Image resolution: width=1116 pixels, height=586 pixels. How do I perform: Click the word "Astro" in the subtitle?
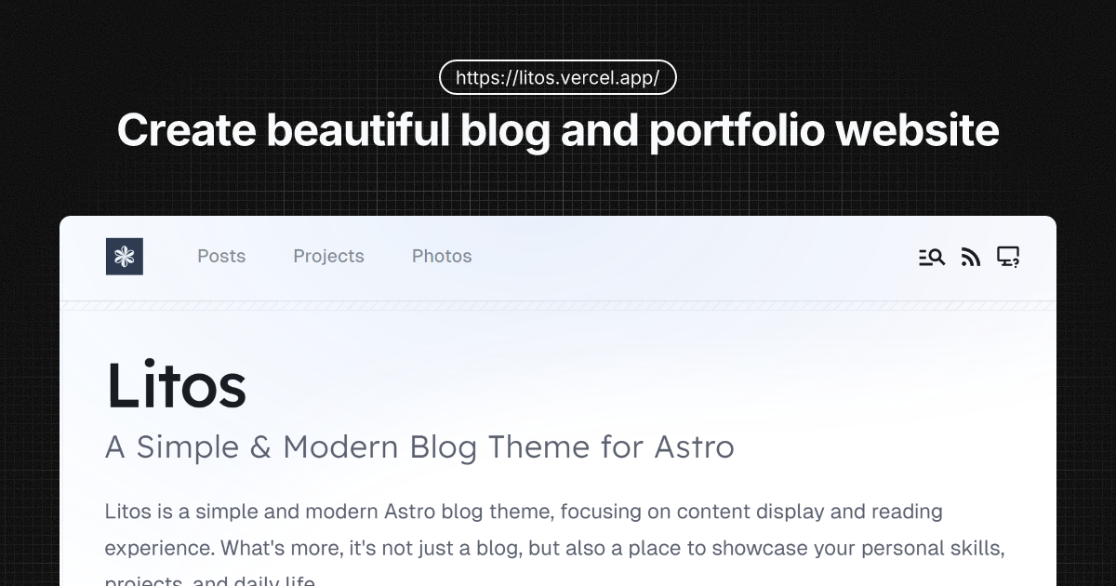coord(694,447)
